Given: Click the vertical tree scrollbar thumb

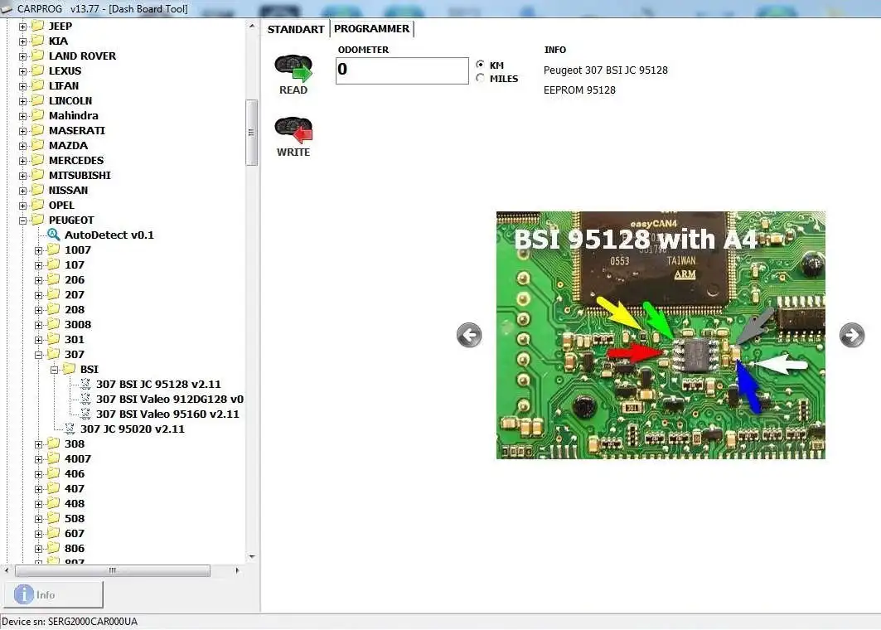Looking at the screenshot, I should (251, 133).
